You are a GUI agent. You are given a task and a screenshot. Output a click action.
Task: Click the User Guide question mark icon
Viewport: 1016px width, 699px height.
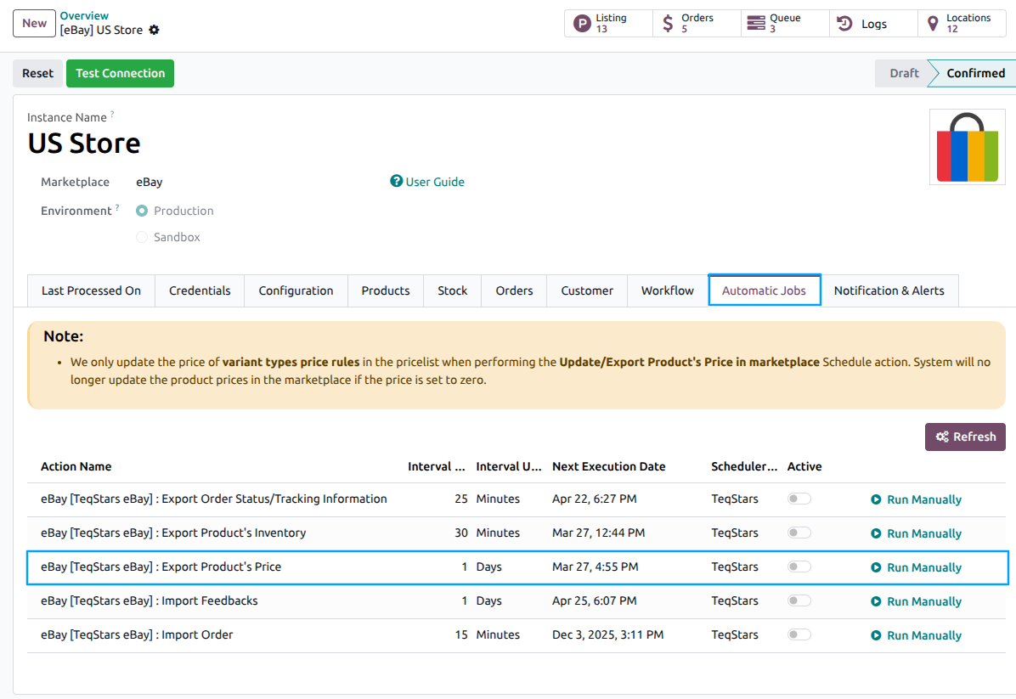tap(396, 182)
